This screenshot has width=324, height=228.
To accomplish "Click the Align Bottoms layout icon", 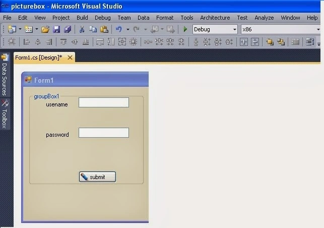I will tap(86, 42).
